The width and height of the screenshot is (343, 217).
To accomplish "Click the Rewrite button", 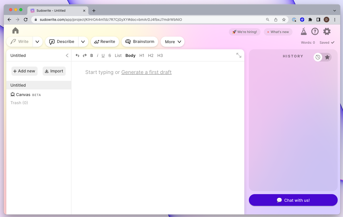I will (105, 42).
